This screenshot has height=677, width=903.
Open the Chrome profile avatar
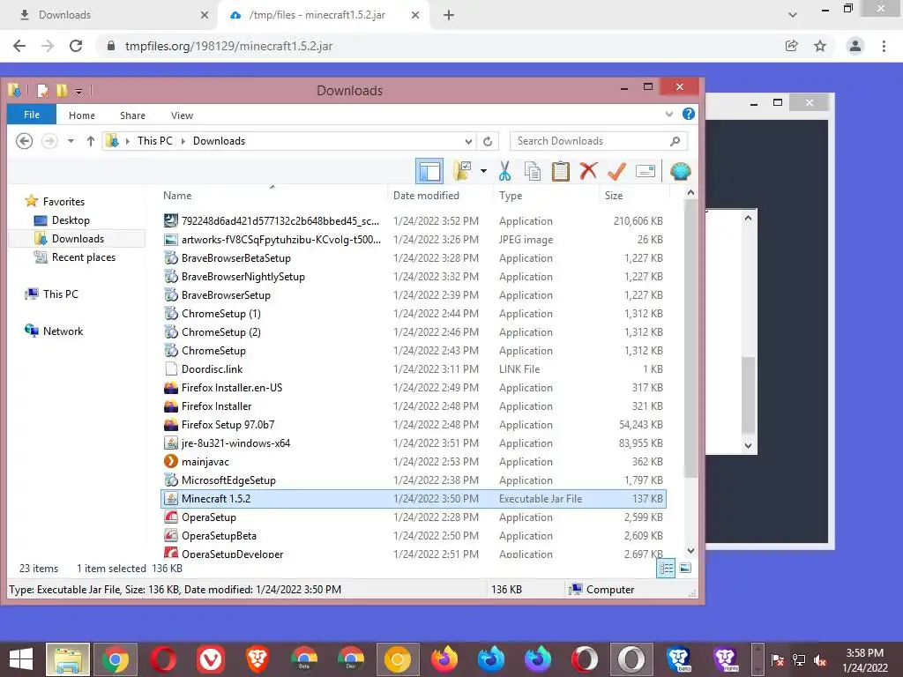[x=855, y=46]
